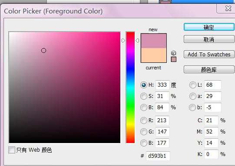Click the left hue slider arrow
Image resolution: width=235 pixels, height=166 pixels.
[123, 41]
